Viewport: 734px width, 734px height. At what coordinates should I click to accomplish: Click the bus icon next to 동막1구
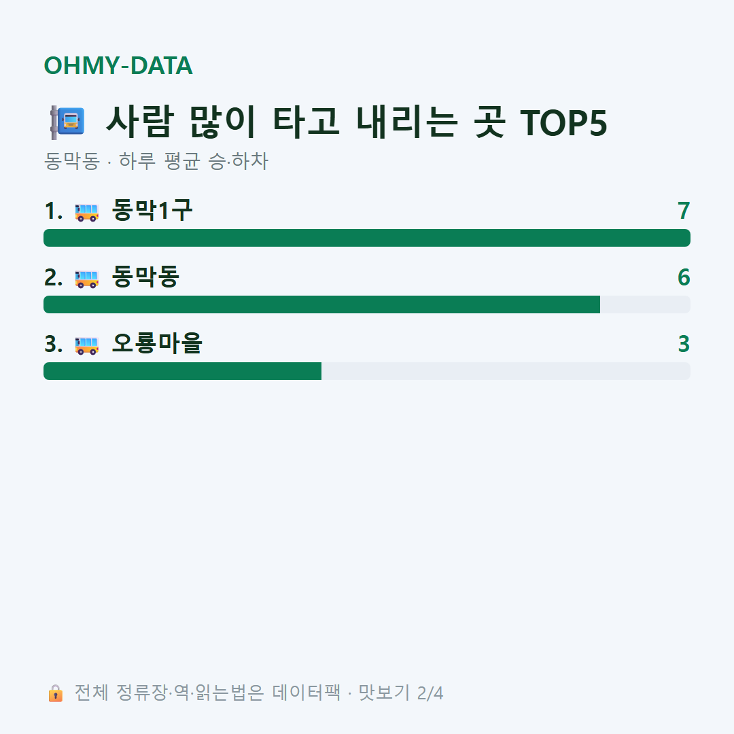pos(86,211)
